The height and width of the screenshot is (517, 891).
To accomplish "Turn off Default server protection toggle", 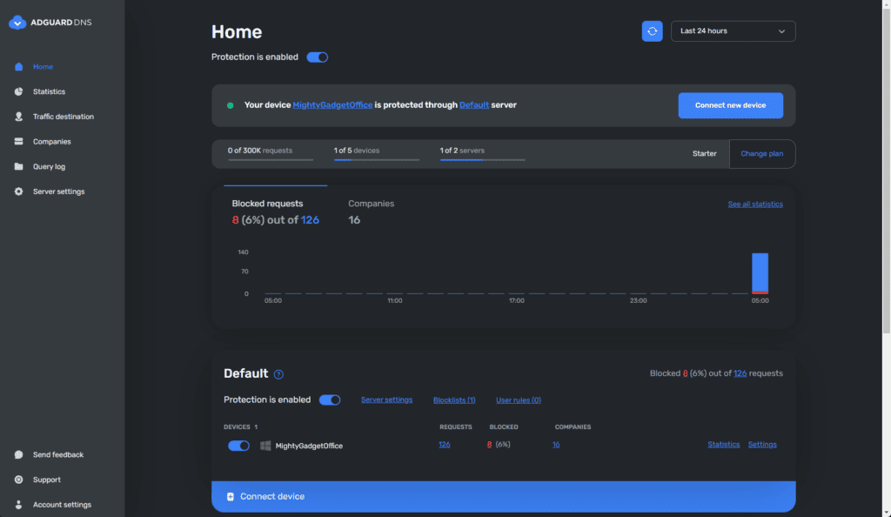I will coord(330,400).
